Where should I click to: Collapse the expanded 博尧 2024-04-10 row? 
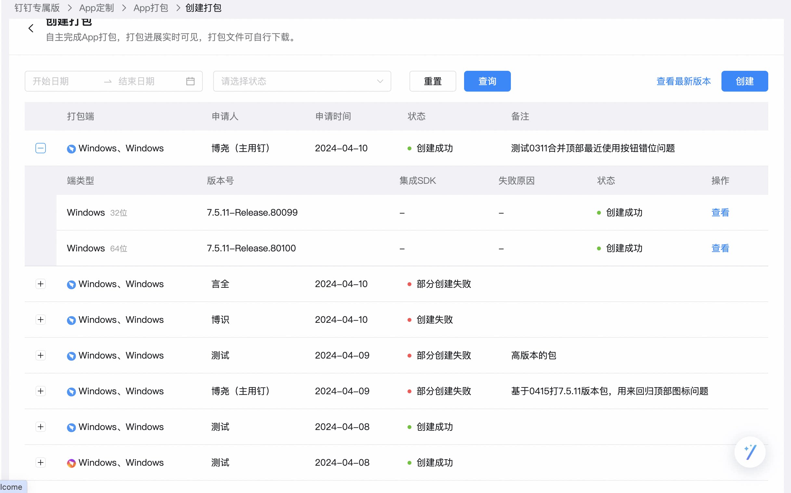click(40, 148)
